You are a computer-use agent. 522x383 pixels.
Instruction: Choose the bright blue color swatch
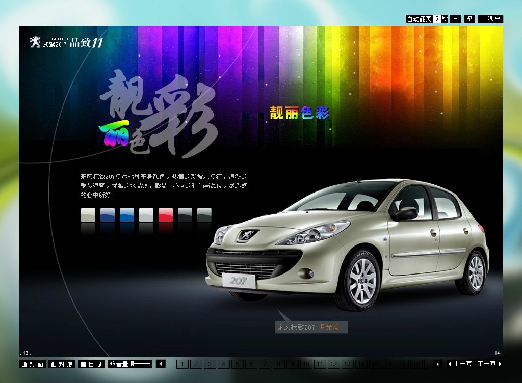coord(127,215)
